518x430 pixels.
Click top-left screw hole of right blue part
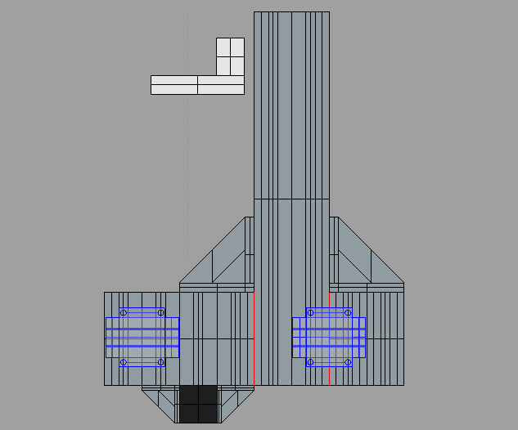(x=310, y=312)
